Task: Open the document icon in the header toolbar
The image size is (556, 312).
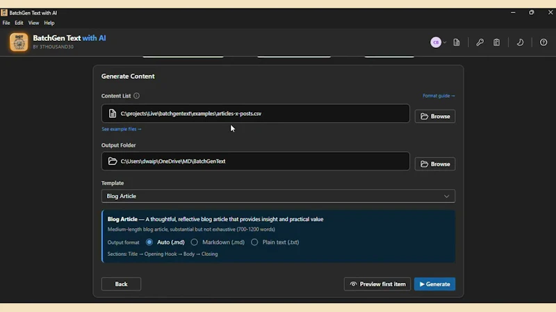Action: (x=457, y=42)
